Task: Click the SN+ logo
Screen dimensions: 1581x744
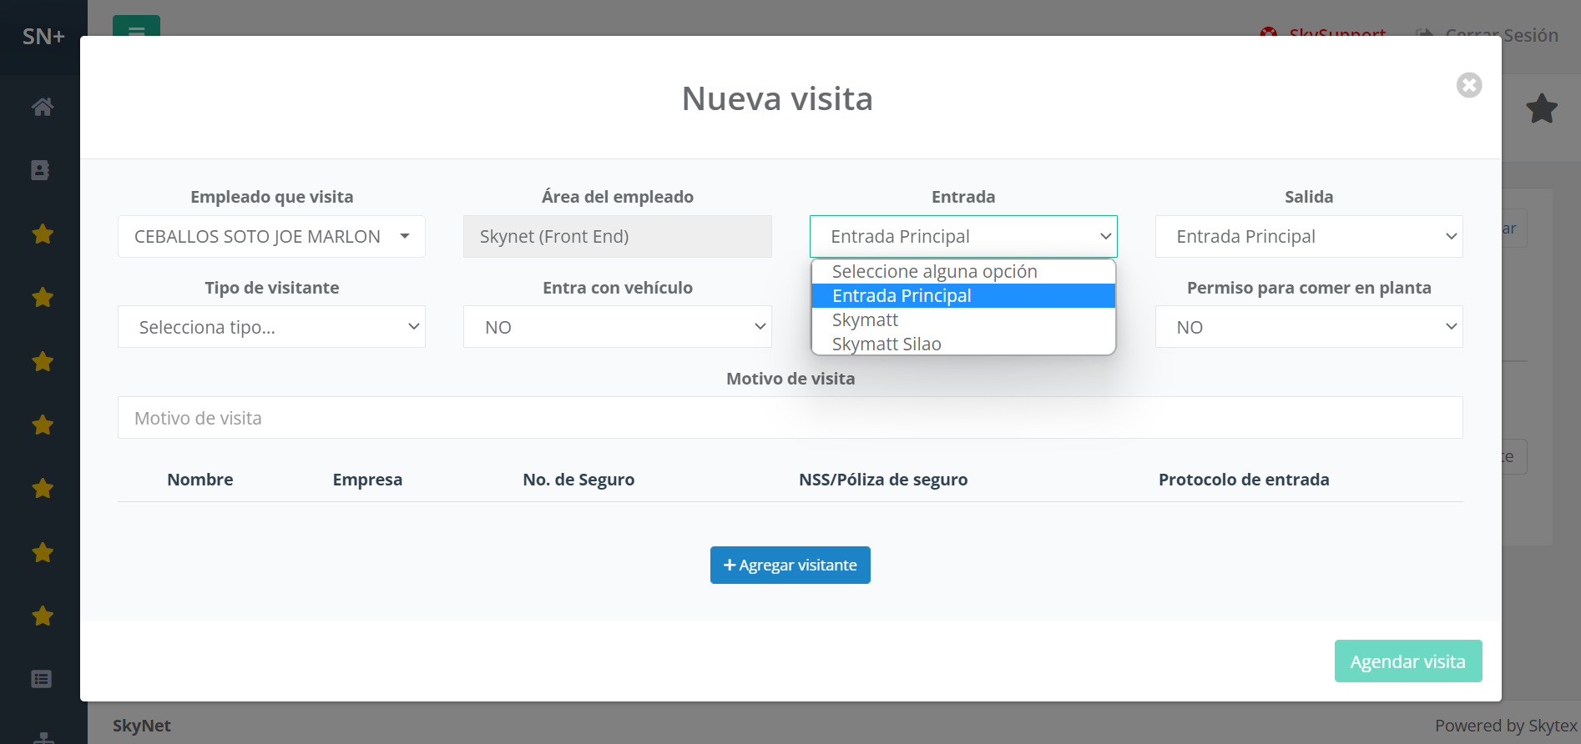Action: 43,37
